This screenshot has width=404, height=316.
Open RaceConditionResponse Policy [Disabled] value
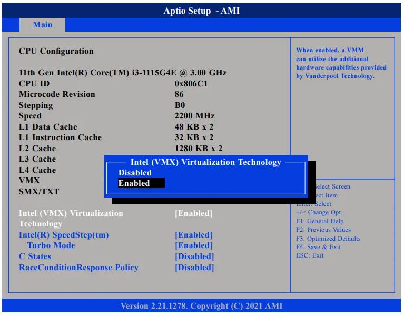tap(194, 268)
